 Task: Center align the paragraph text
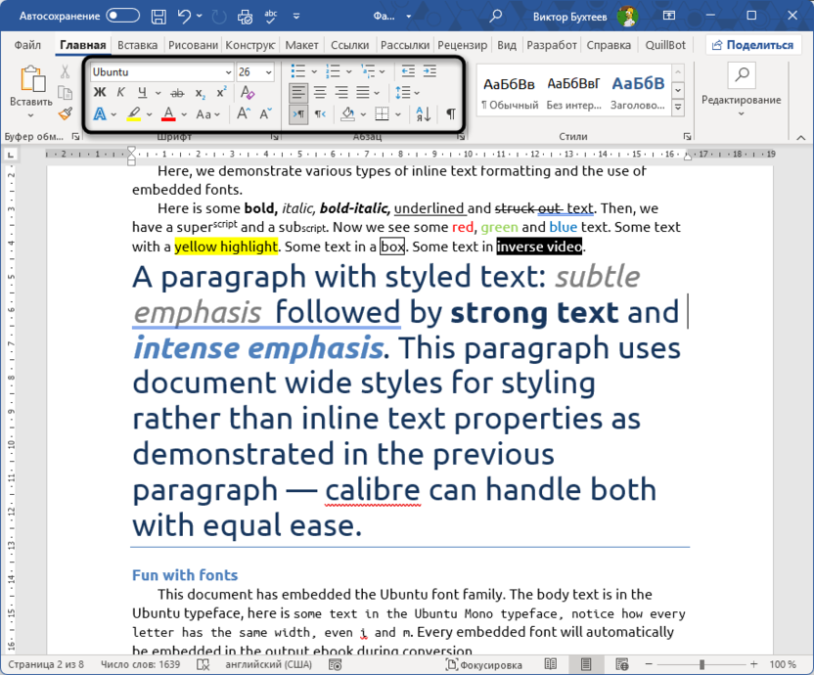(x=320, y=93)
